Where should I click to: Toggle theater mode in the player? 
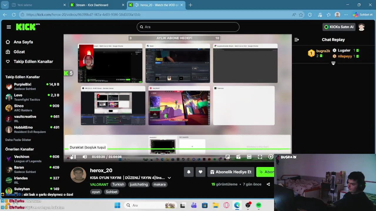249,157
